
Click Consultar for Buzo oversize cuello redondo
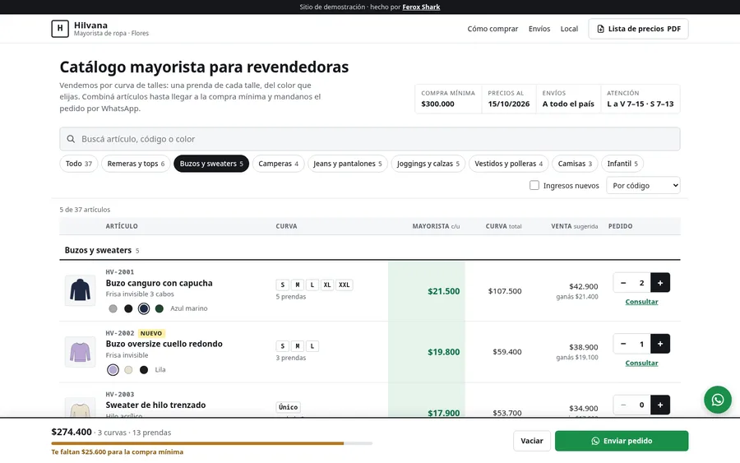coord(641,363)
